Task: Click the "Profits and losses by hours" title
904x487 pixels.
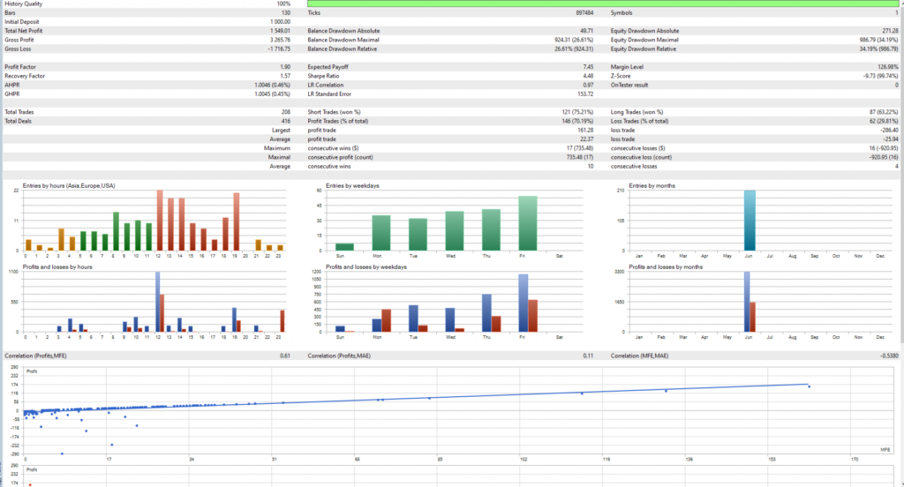Action: click(x=57, y=266)
